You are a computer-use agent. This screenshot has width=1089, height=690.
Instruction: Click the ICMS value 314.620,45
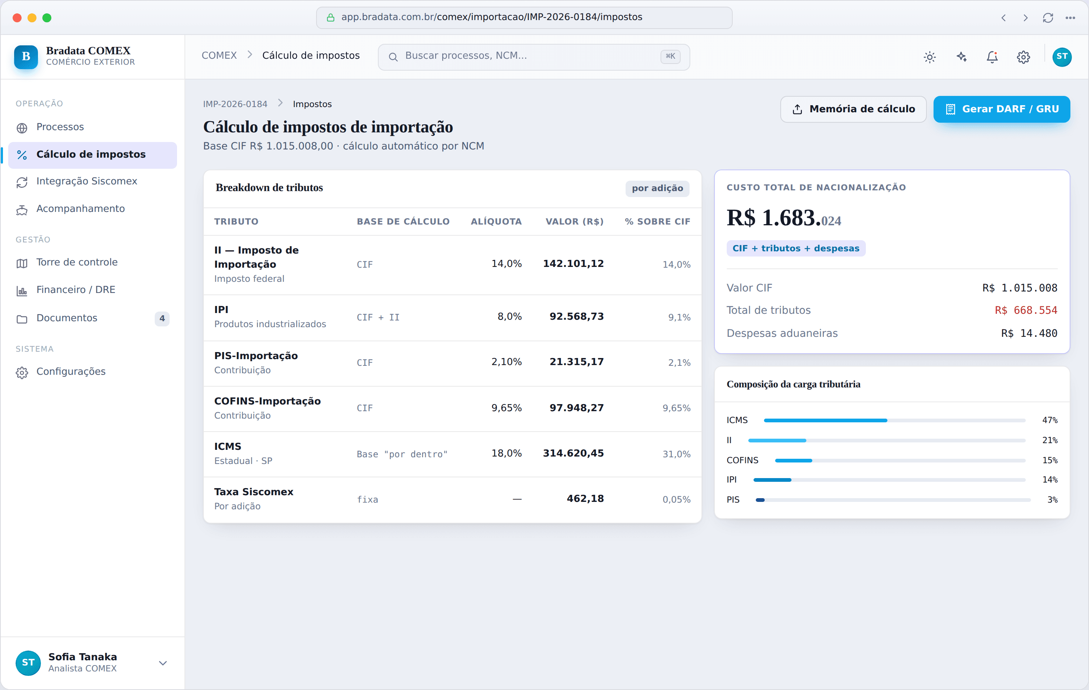(x=573, y=453)
